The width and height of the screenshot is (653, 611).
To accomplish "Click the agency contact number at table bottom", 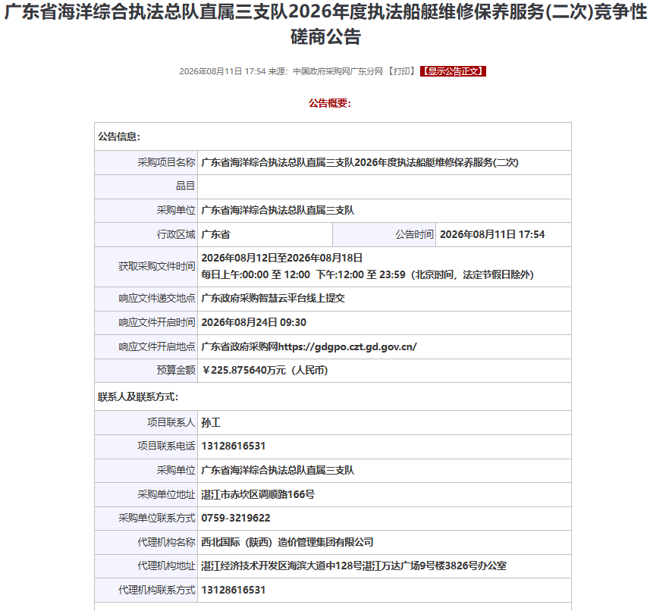I will pyautogui.click(x=234, y=591).
